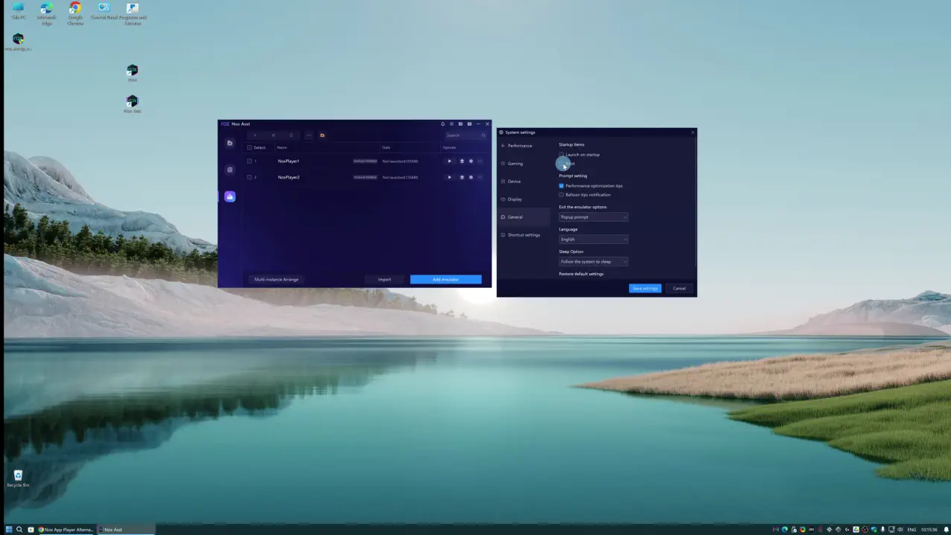Go to the Shortcut settings tab
The width and height of the screenshot is (951, 535).
click(524, 235)
